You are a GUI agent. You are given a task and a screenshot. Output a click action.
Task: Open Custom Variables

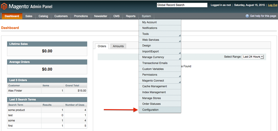(160, 69)
